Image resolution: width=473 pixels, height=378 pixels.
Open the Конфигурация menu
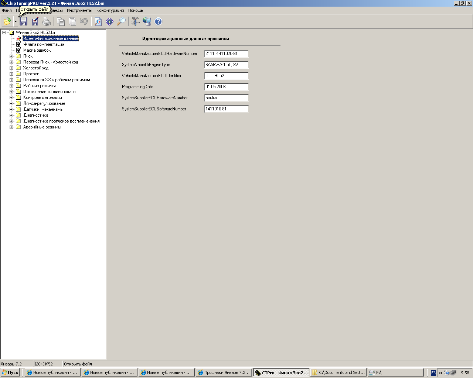pyautogui.click(x=110, y=10)
